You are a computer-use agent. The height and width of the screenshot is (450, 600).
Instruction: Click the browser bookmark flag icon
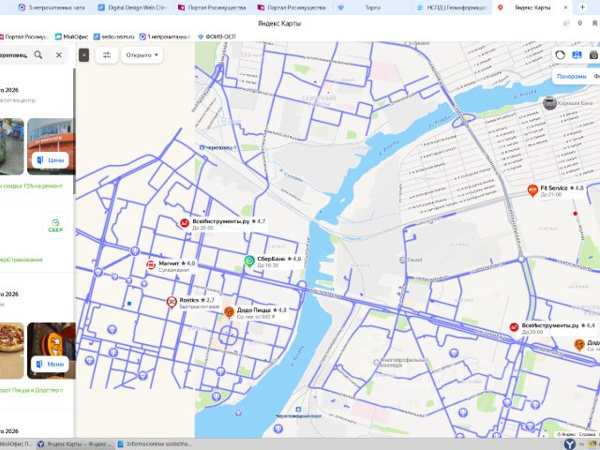pyautogui.click(x=595, y=23)
